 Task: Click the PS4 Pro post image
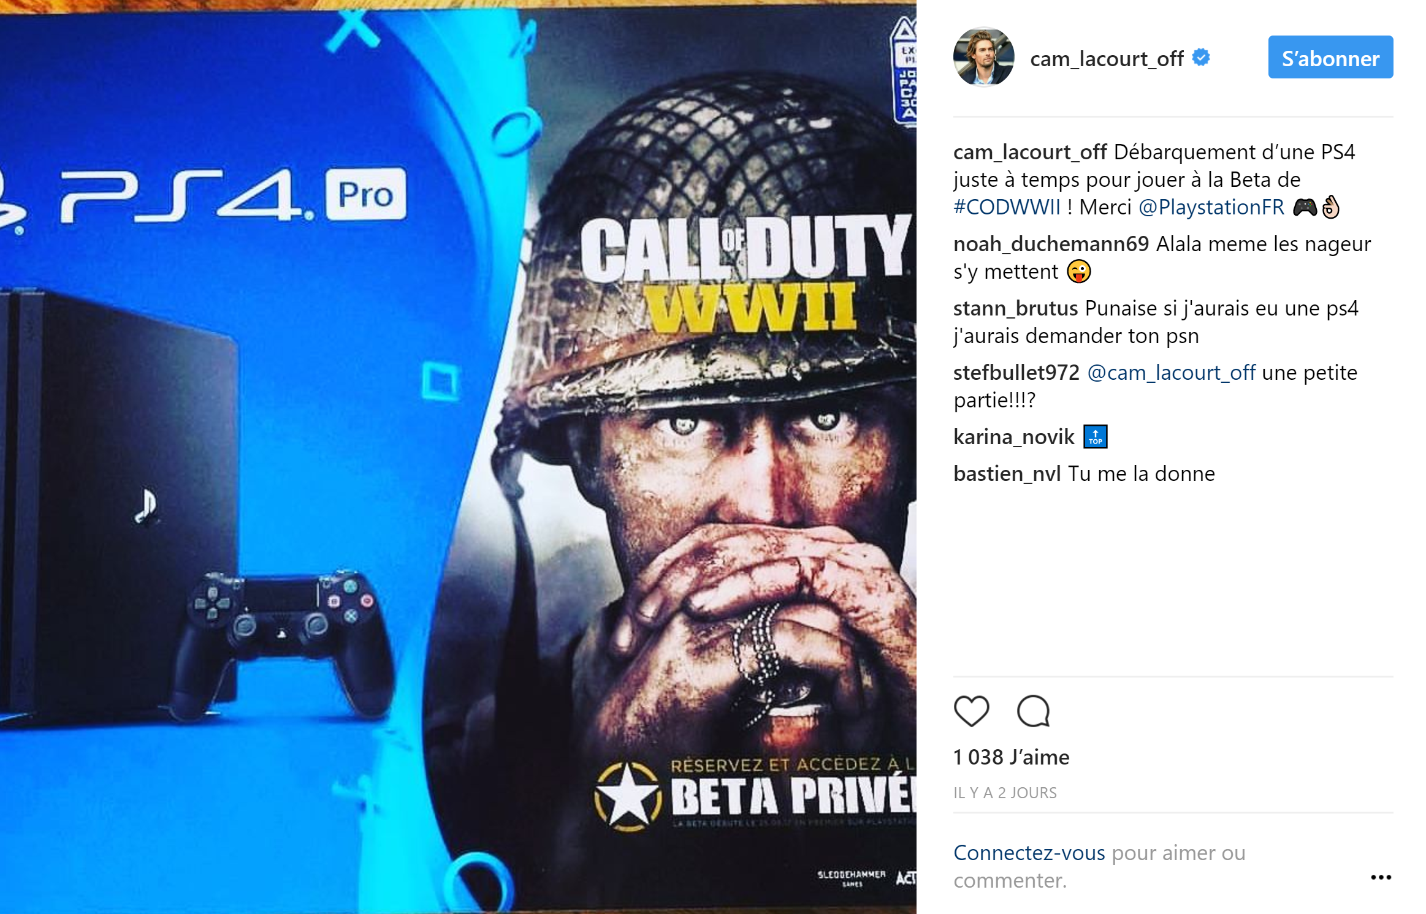[458, 457]
